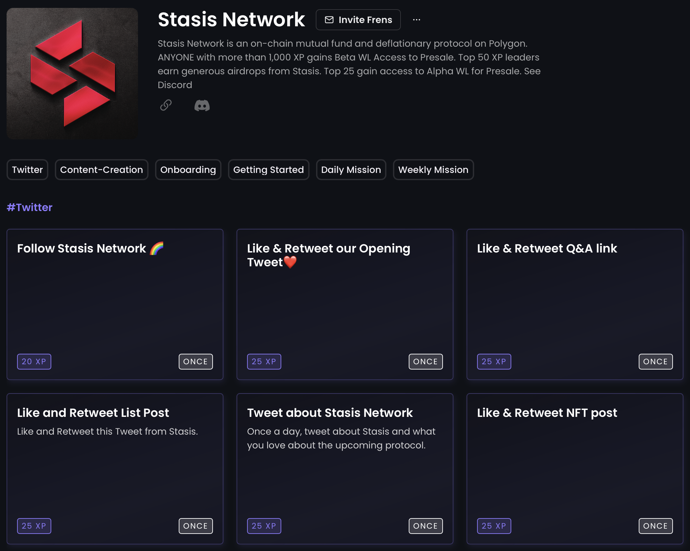Click the #Twitter section heading
The height and width of the screenshot is (551, 690).
point(30,207)
